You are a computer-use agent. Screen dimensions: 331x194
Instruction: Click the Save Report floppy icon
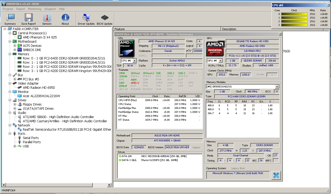click(29, 19)
